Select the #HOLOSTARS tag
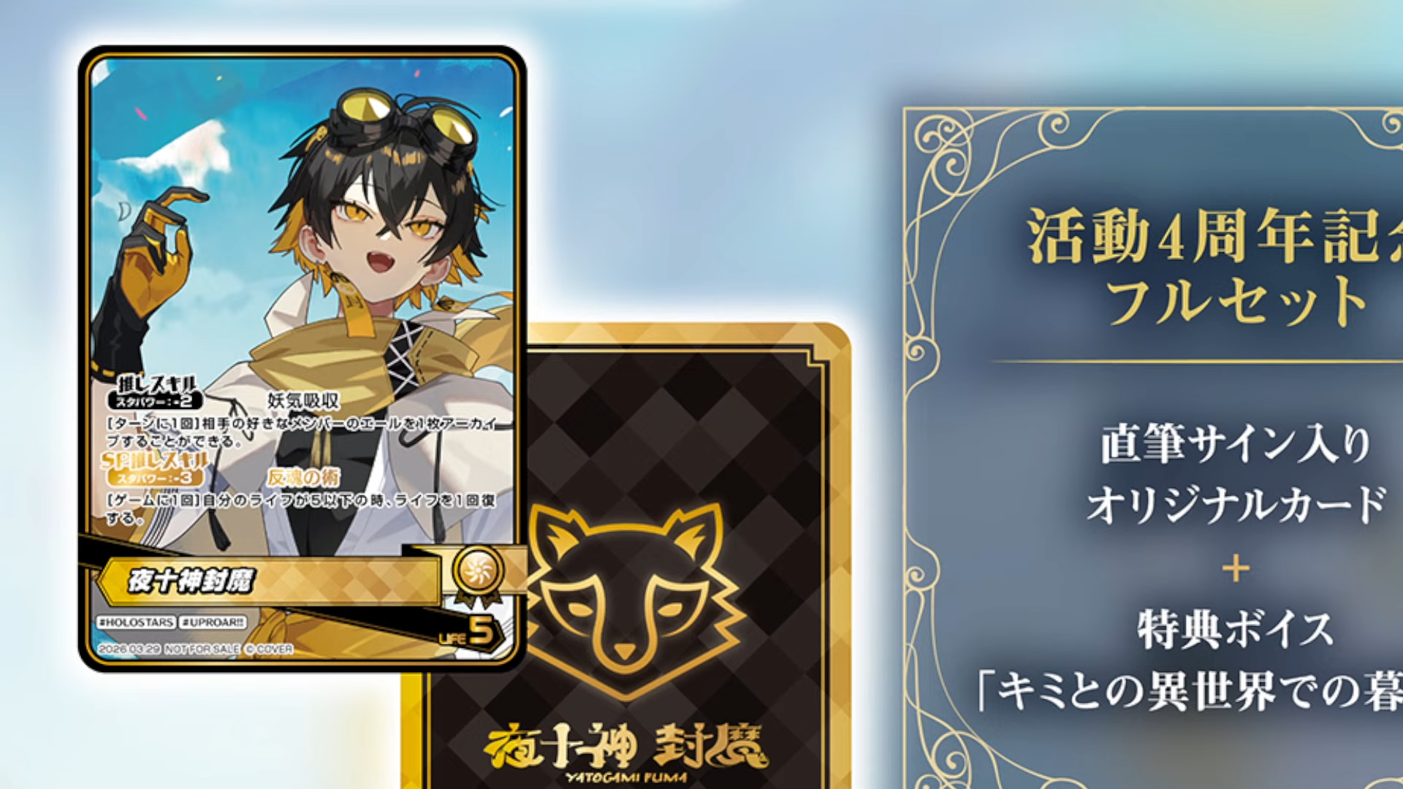This screenshot has width=1403, height=789. coord(137,622)
